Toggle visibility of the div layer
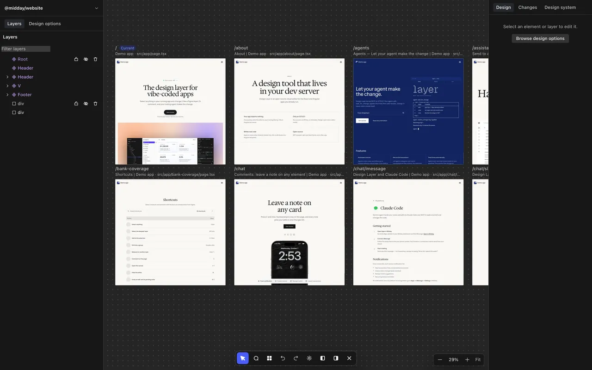This screenshot has width=592, height=370. (86, 104)
